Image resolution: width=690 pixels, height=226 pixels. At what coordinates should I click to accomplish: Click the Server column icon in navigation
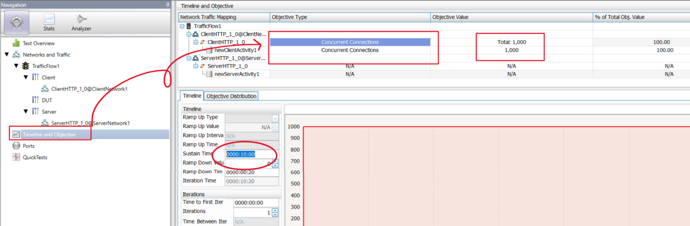pos(35,111)
